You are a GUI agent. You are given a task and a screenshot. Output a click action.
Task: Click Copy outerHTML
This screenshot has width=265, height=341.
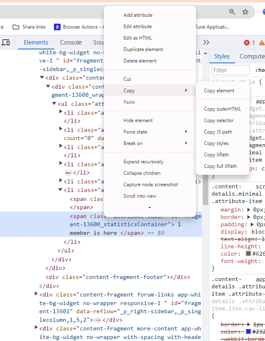point(222,109)
